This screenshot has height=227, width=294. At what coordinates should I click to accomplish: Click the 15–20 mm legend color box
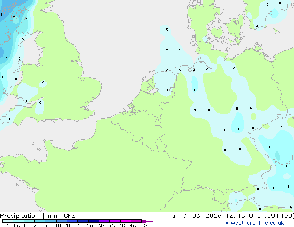pyautogui.click(x=72, y=221)
